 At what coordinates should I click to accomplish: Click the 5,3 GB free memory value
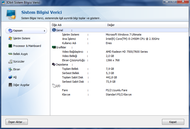(110, 73)
